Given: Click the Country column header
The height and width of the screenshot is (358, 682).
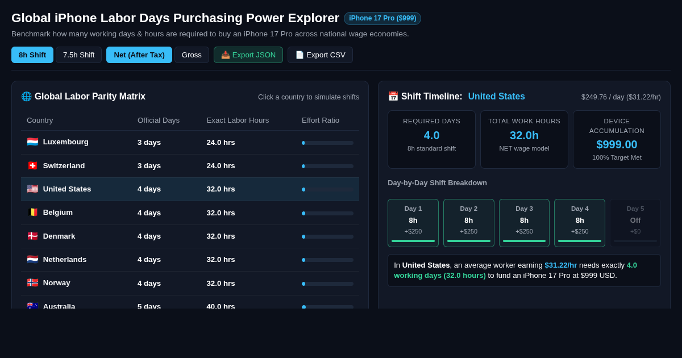Looking at the screenshot, I should (40, 120).
